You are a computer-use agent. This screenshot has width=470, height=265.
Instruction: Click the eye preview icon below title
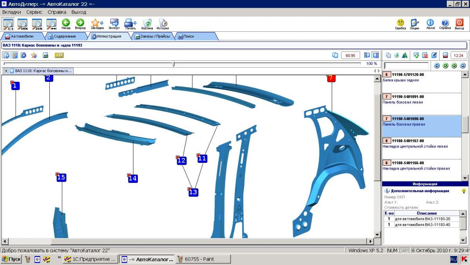(x=45, y=55)
